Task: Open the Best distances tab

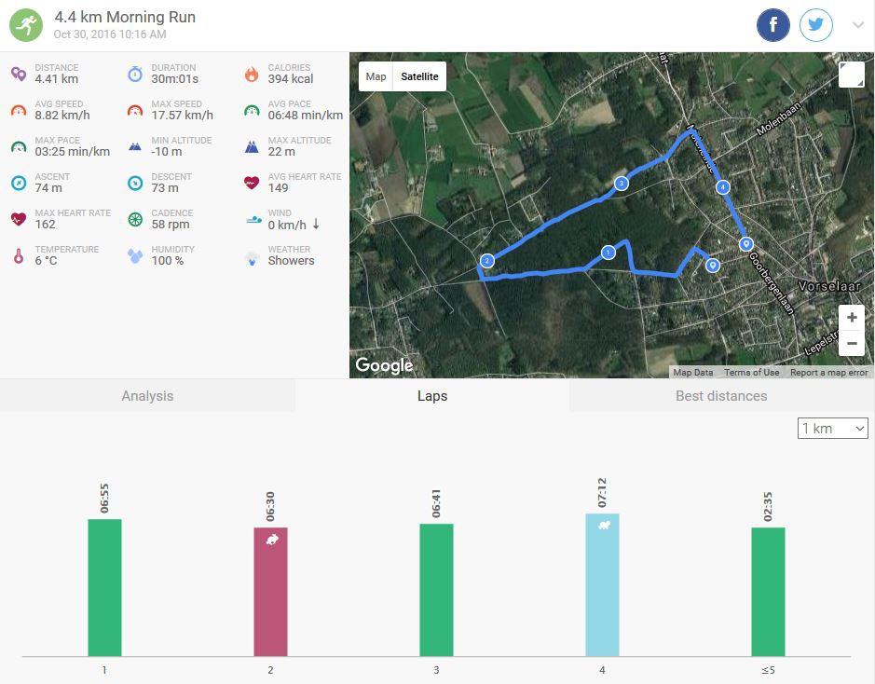Action: tap(721, 396)
